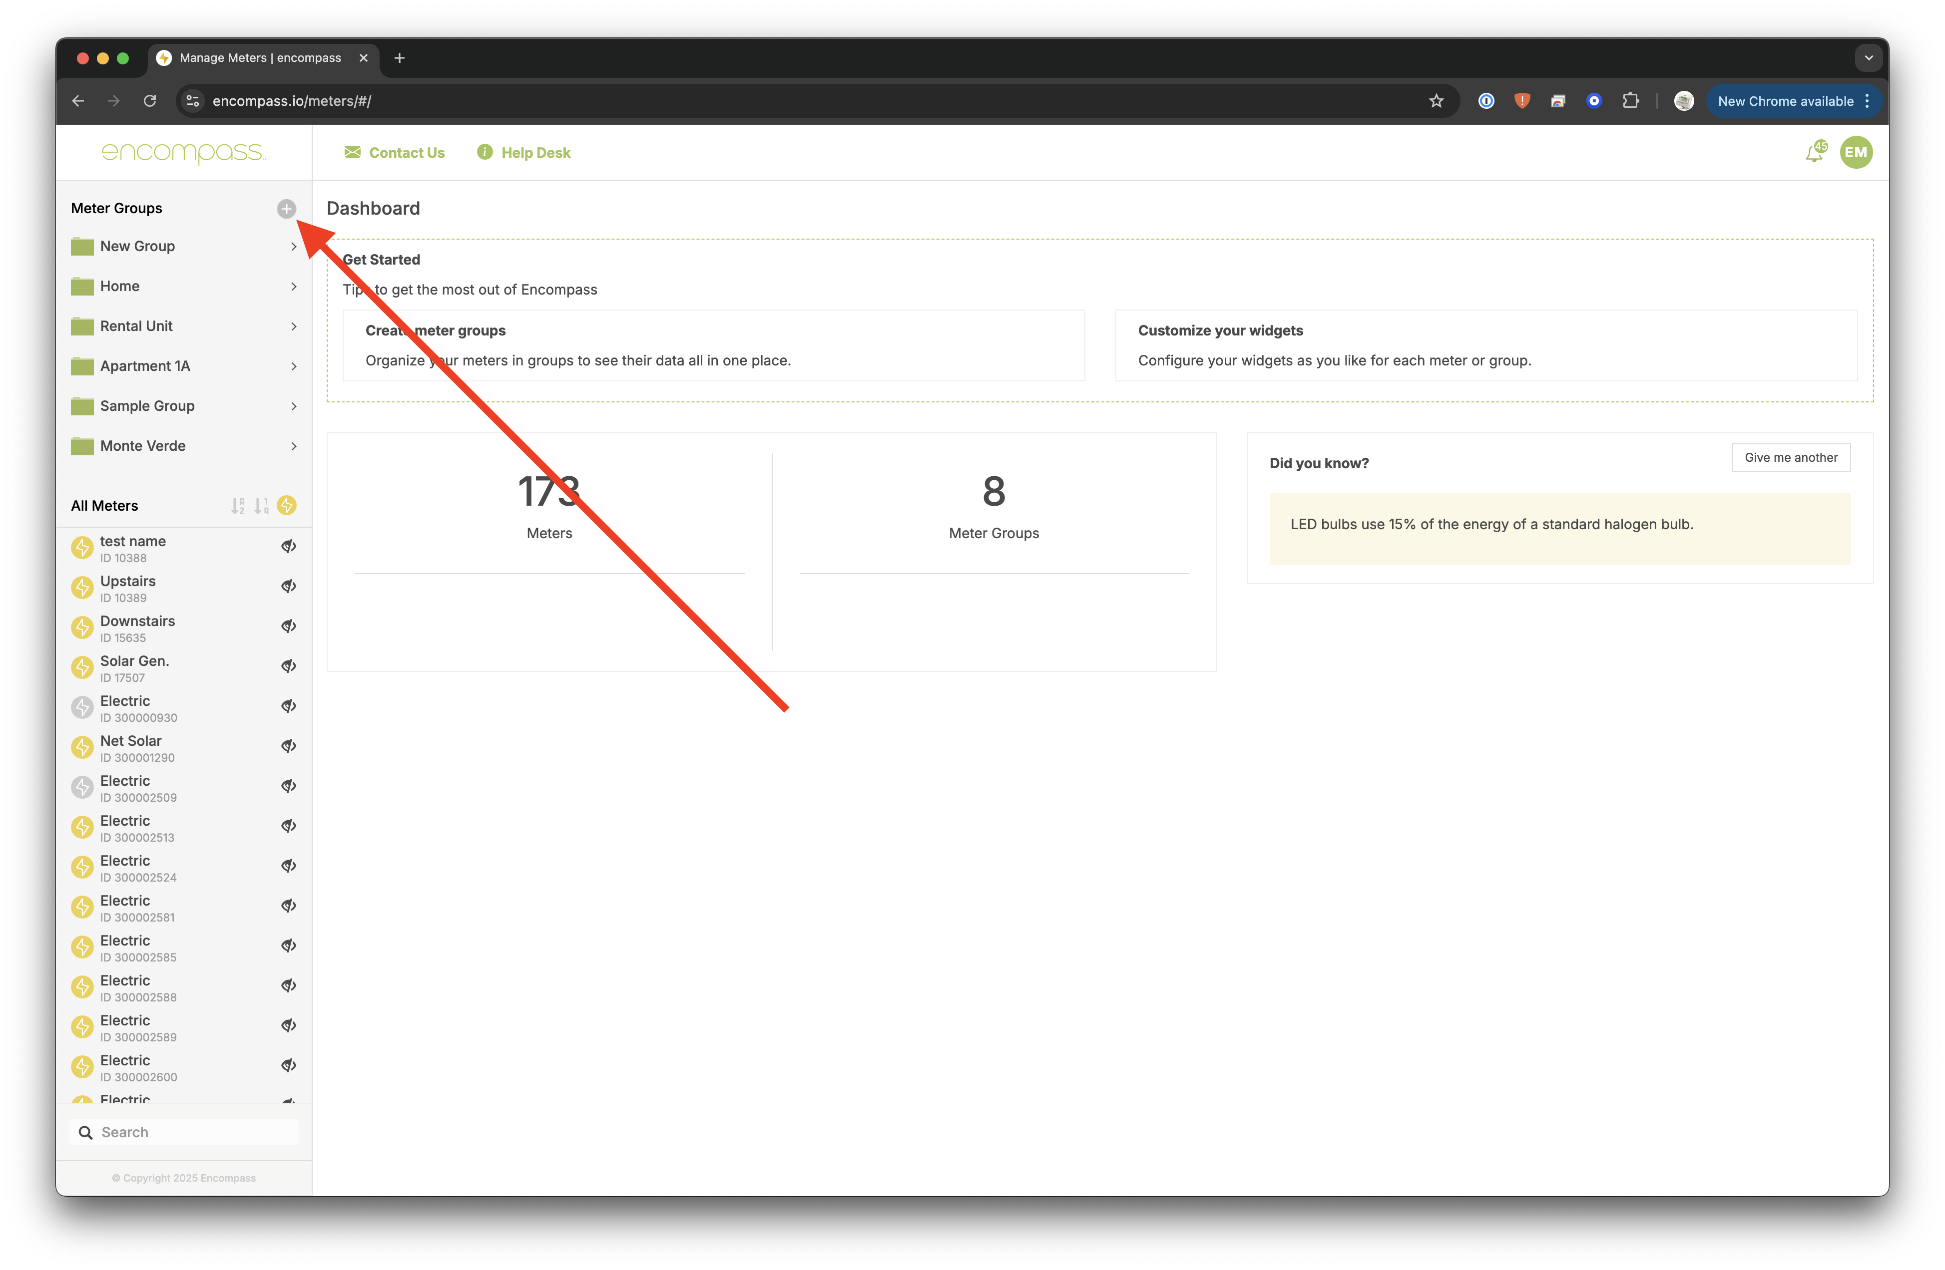Image resolution: width=1945 pixels, height=1270 pixels.
Task: Open Chrome extensions puzzle icon
Action: (1630, 101)
